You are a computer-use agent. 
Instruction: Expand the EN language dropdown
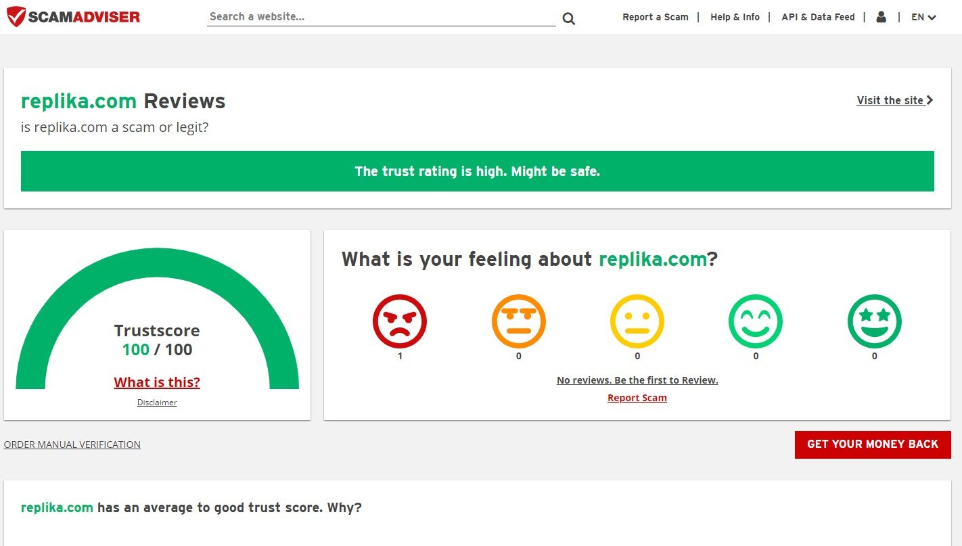[923, 17]
